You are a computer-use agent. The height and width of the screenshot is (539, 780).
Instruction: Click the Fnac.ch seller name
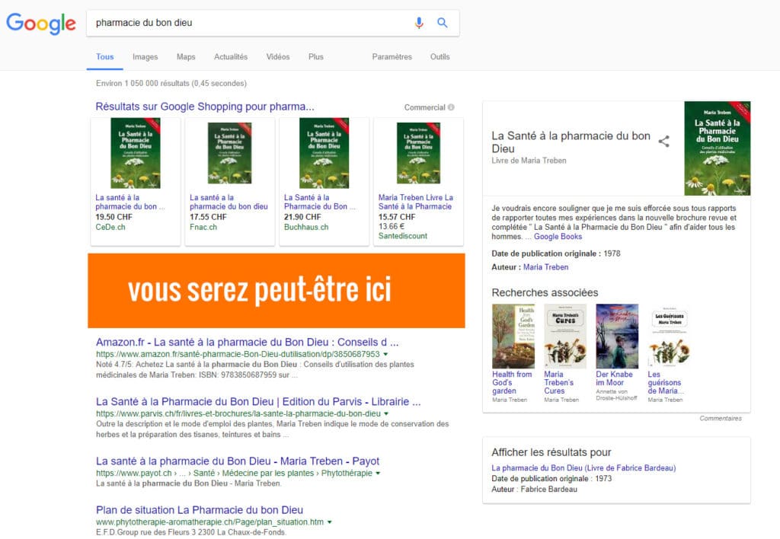[x=203, y=227]
